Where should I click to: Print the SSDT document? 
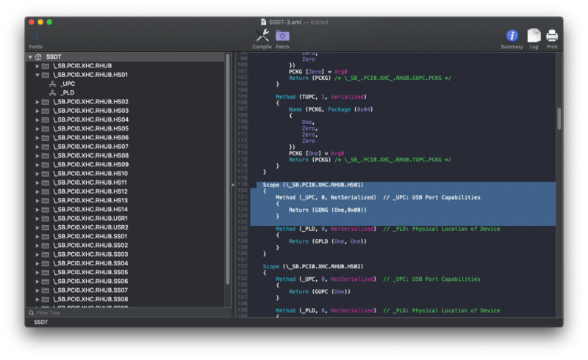(551, 37)
